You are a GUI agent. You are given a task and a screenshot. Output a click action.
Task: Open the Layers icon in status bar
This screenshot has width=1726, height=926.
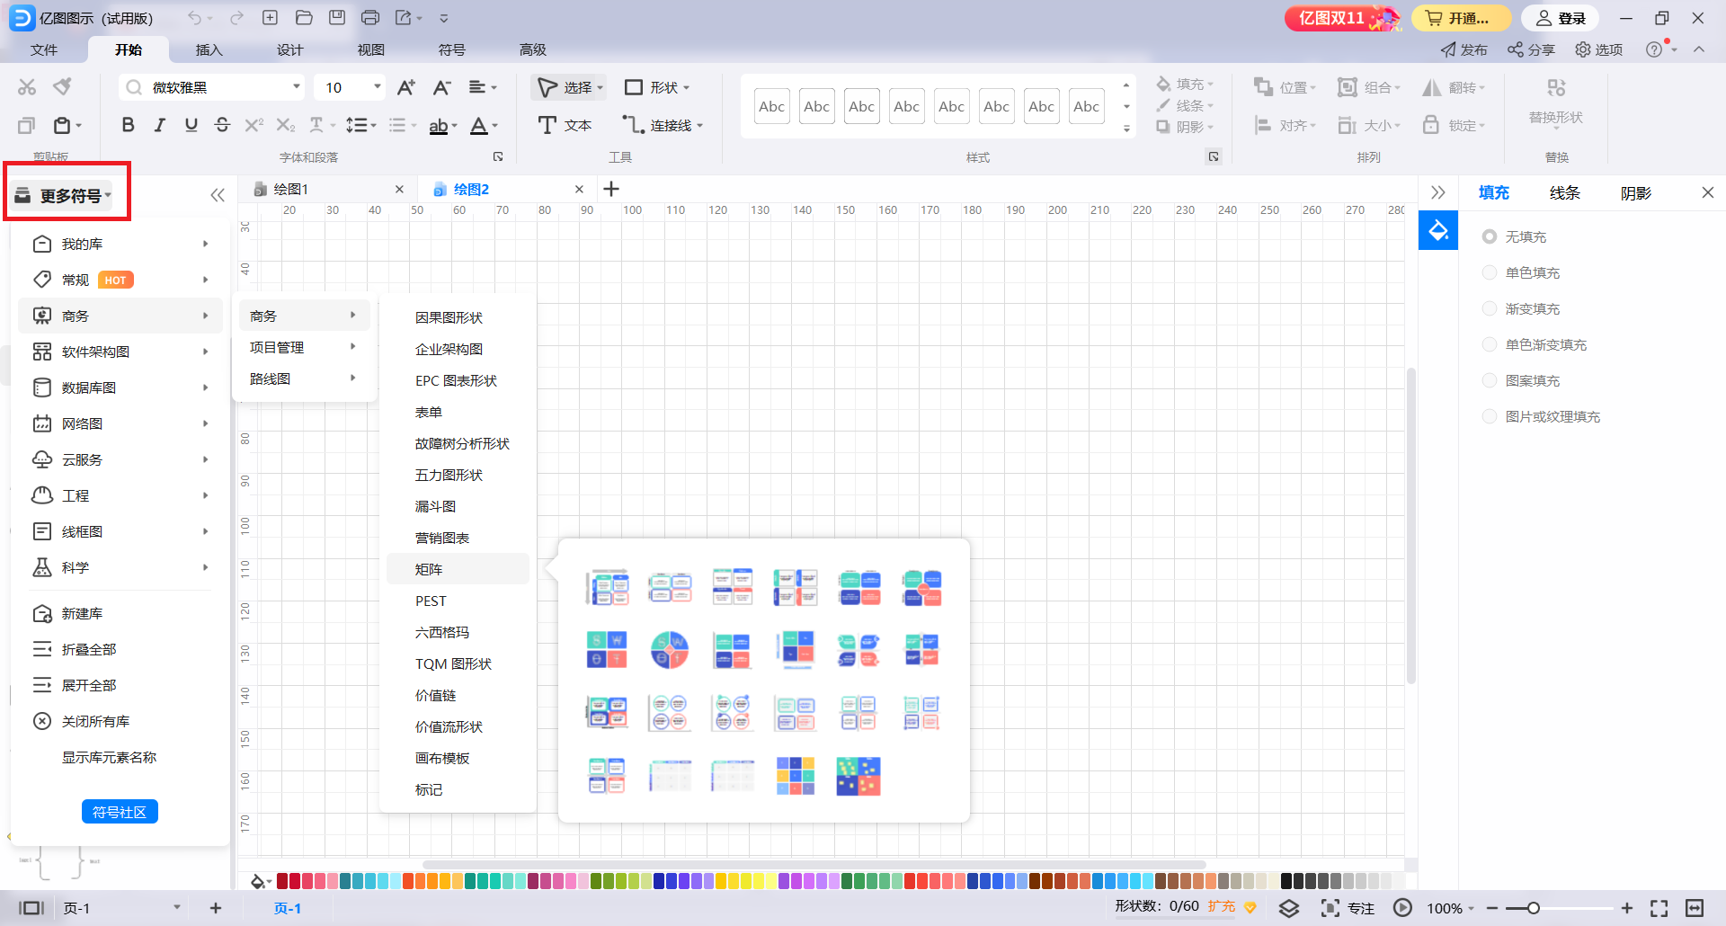pos(1289,908)
